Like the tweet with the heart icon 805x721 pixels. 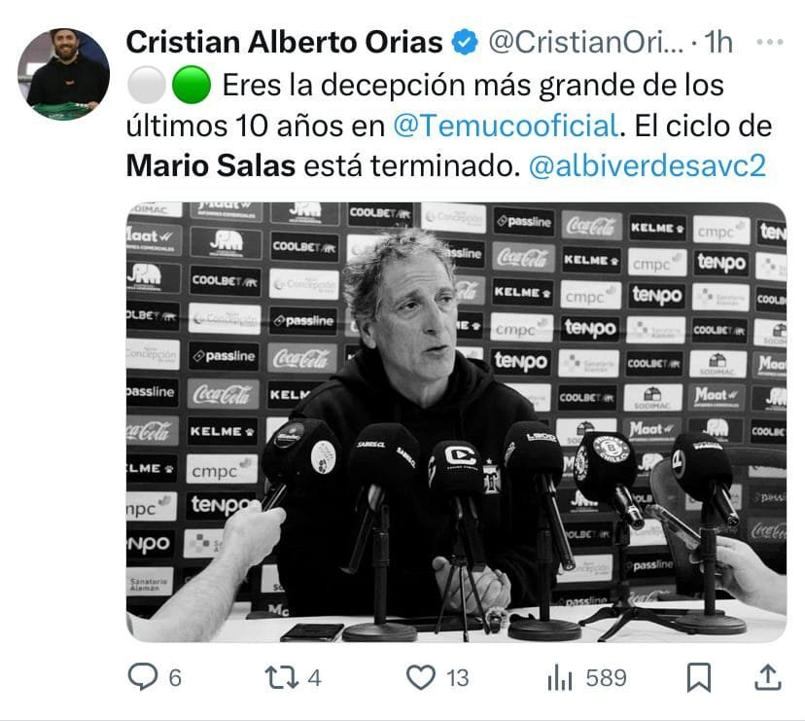click(421, 677)
